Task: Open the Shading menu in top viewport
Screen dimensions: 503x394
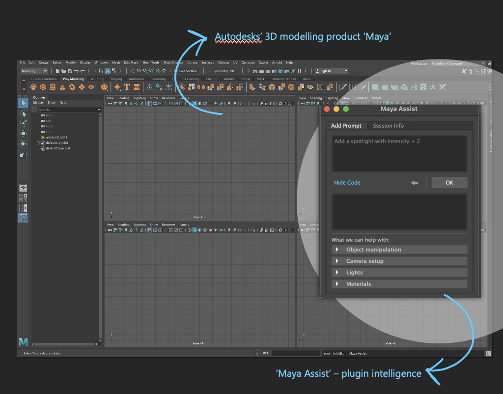Action: [123, 98]
